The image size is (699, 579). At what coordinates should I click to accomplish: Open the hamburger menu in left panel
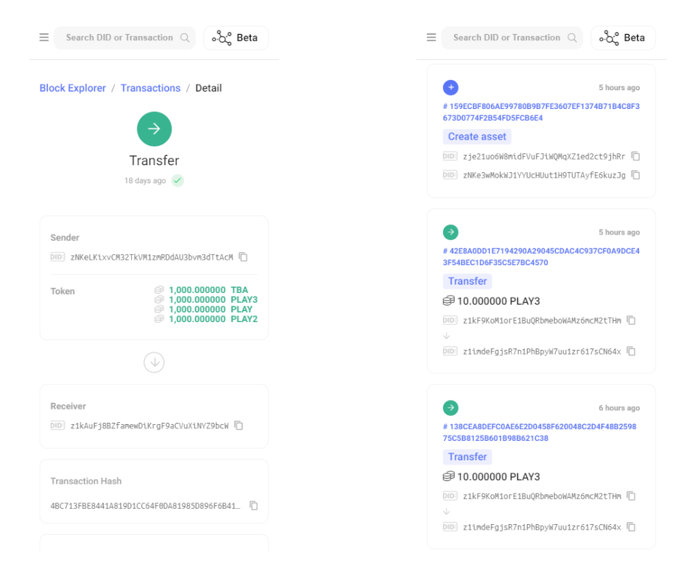[x=44, y=37]
